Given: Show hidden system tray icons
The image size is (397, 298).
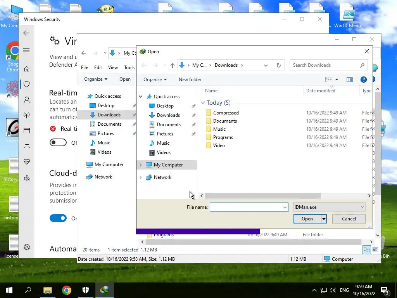Looking at the screenshot, I should click(x=314, y=290).
